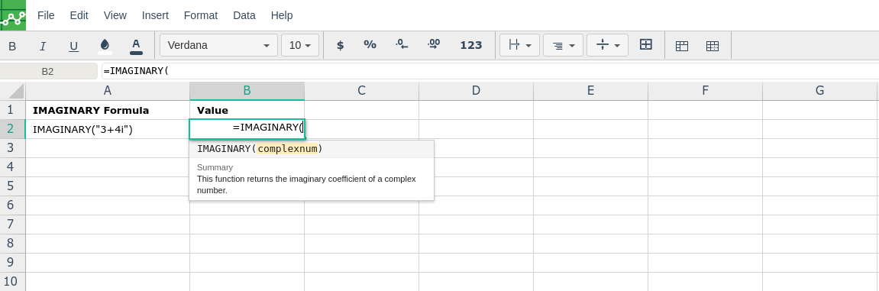Toggle underline formatting
The image size is (879, 291).
pos(73,46)
